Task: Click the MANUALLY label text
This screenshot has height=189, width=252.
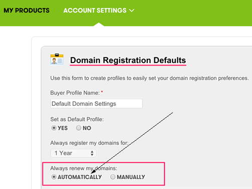Action: coord(131,177)
